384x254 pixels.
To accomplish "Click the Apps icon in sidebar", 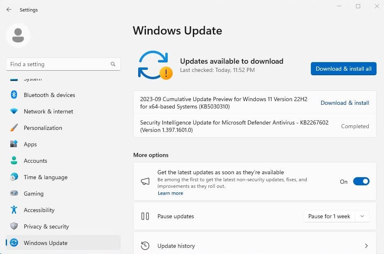I will point(14,144).
